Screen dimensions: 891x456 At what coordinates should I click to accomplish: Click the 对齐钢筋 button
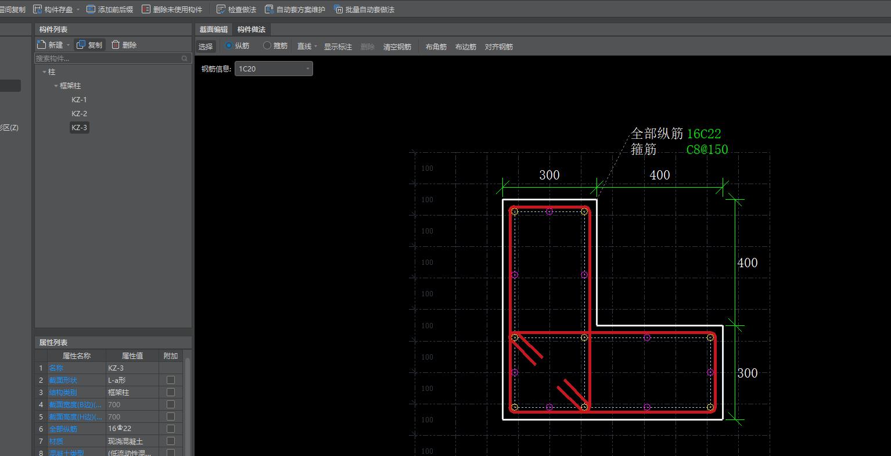pyautogui.click(x=499, y=46)
